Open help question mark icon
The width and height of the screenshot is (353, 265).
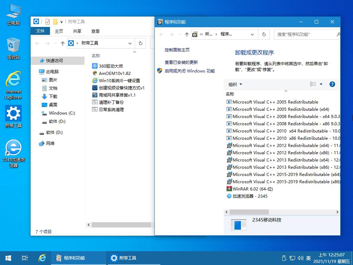(x=332, y=84)
